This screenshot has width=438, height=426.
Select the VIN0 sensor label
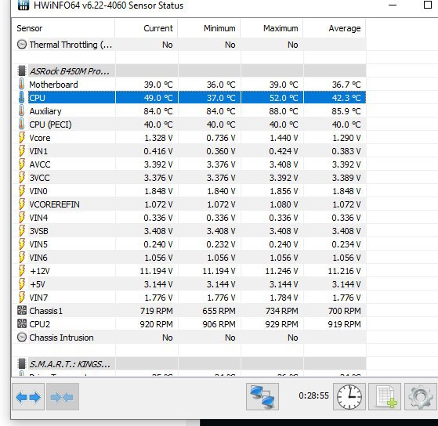coord(38,191)
